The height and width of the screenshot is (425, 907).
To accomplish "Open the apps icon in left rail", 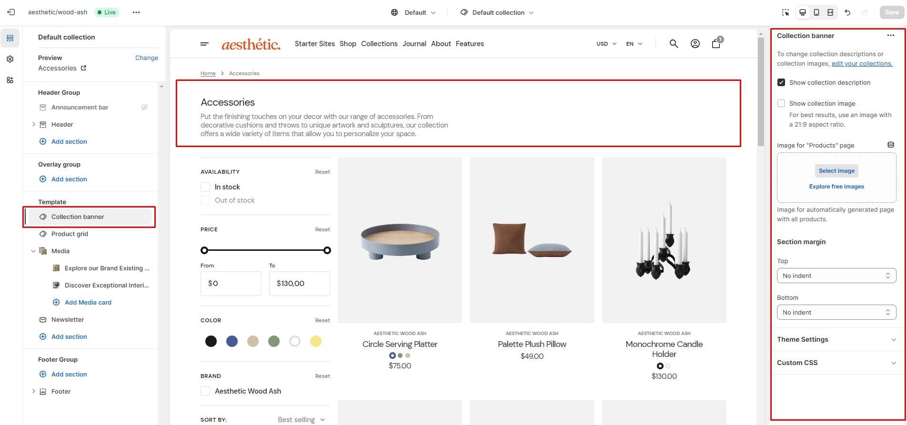I will click(10, 80).
